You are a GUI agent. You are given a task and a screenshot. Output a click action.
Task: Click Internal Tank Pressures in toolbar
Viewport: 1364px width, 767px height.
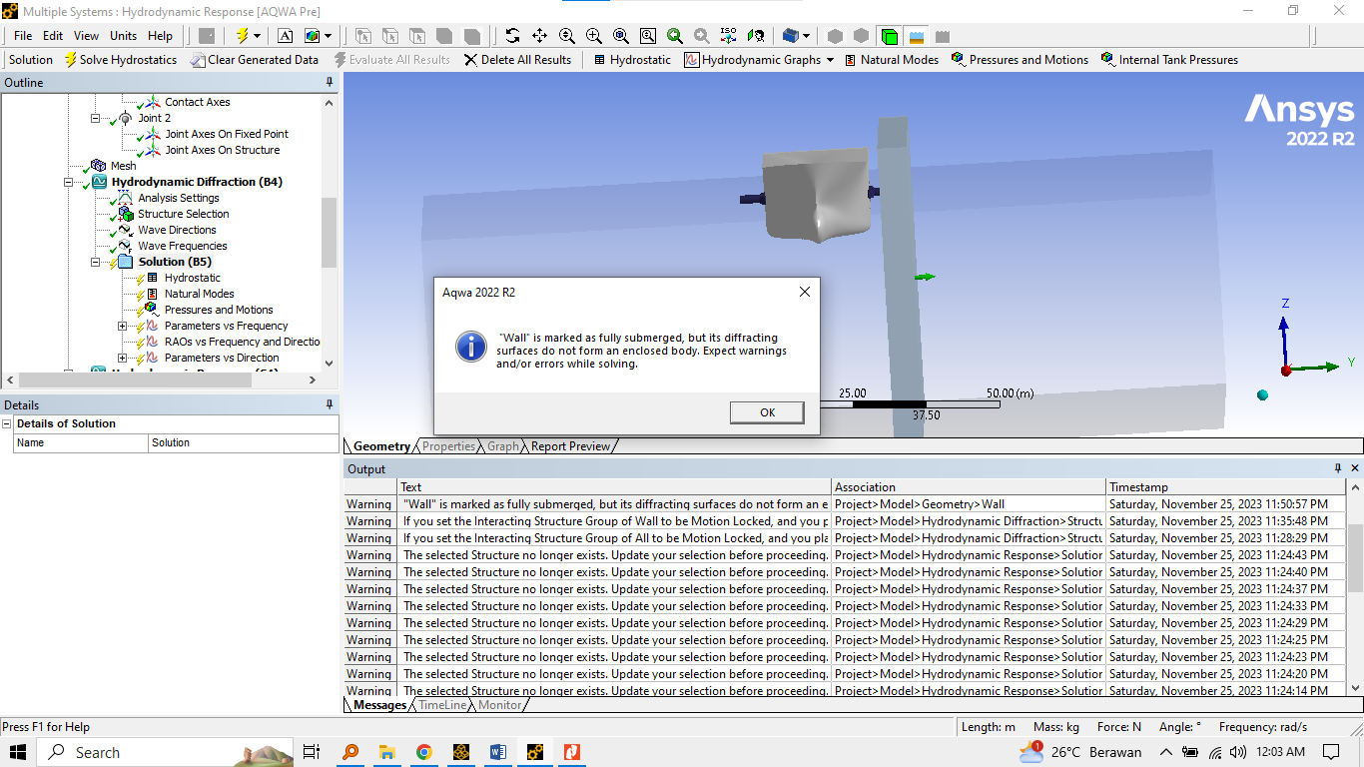[1169, 60]
